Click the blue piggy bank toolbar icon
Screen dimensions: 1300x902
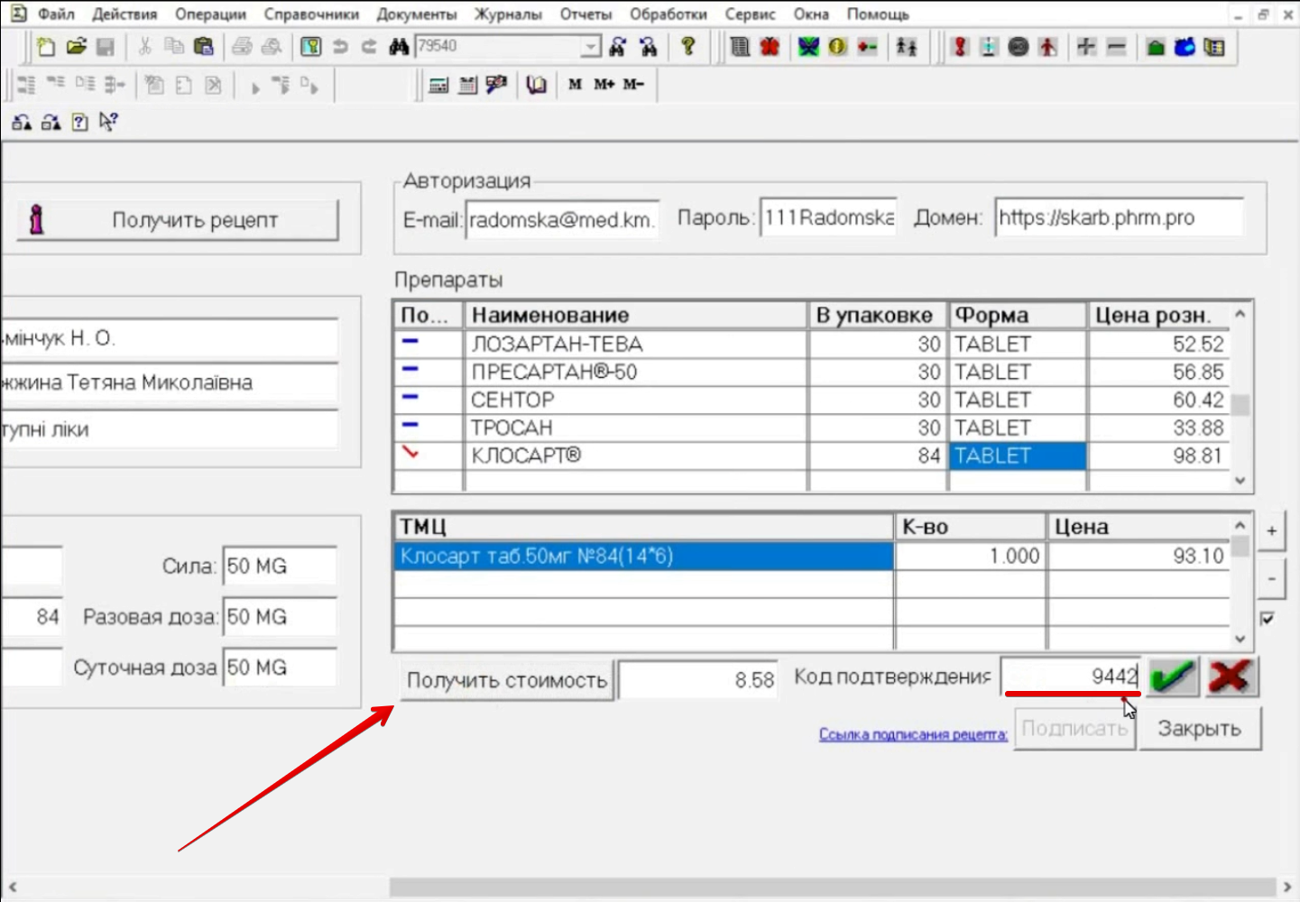[x=1185, y=47]
